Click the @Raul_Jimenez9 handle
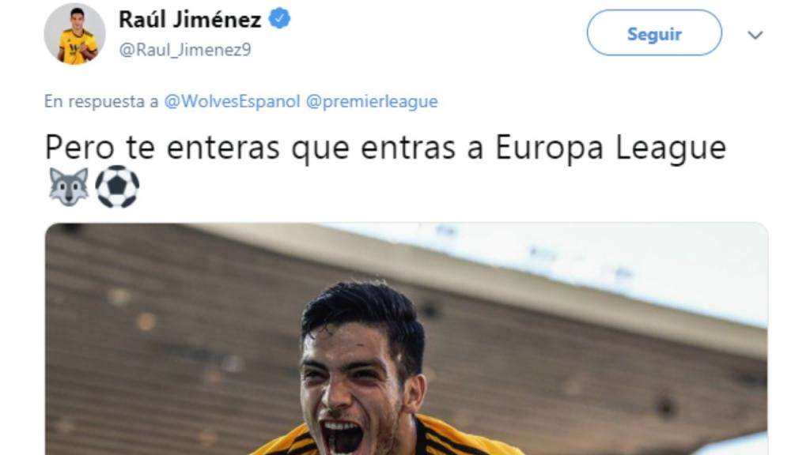 185,50
